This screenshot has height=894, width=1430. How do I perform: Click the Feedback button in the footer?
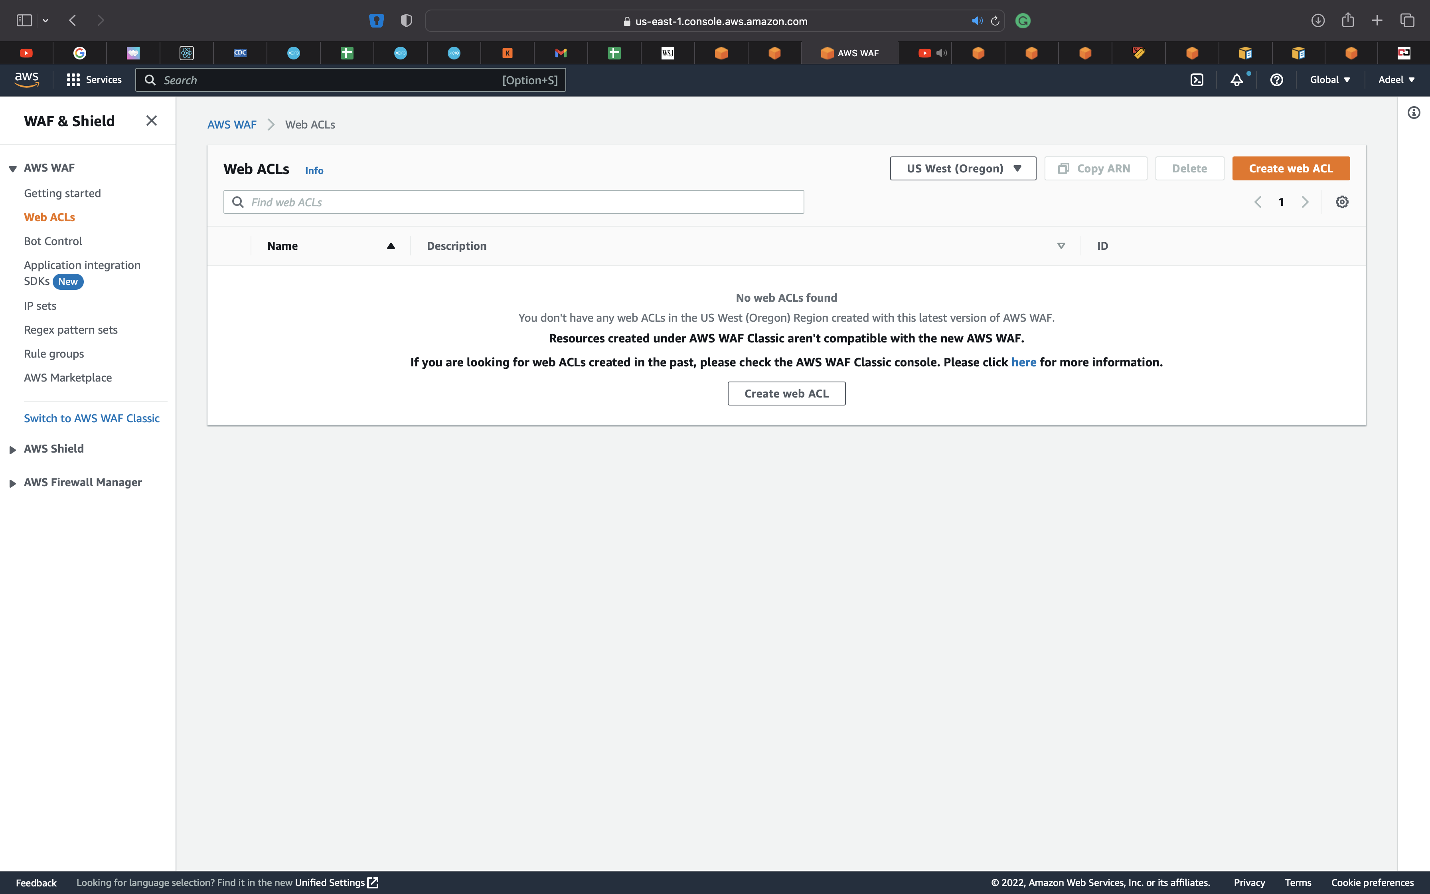tap(36, 883)
